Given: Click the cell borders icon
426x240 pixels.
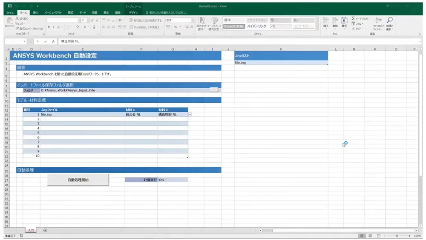Looking at the screenshot, I should [x=68, y=27].
